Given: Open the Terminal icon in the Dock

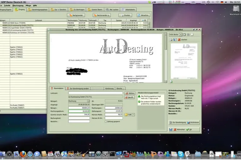Looking at the screenshot, I should pos(112,154).
